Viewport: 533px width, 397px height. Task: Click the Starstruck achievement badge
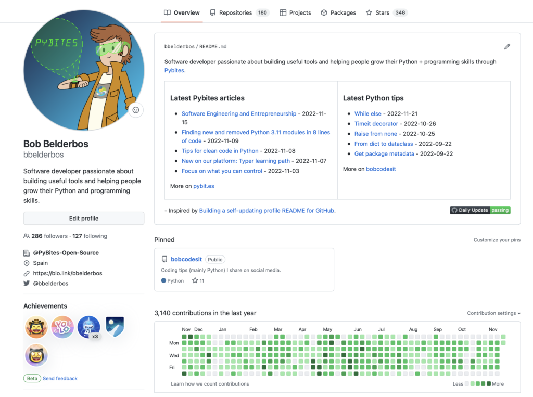click(x=36, y=355)
